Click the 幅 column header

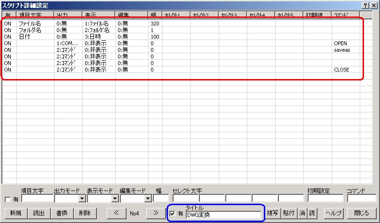(x=155, y=16)
